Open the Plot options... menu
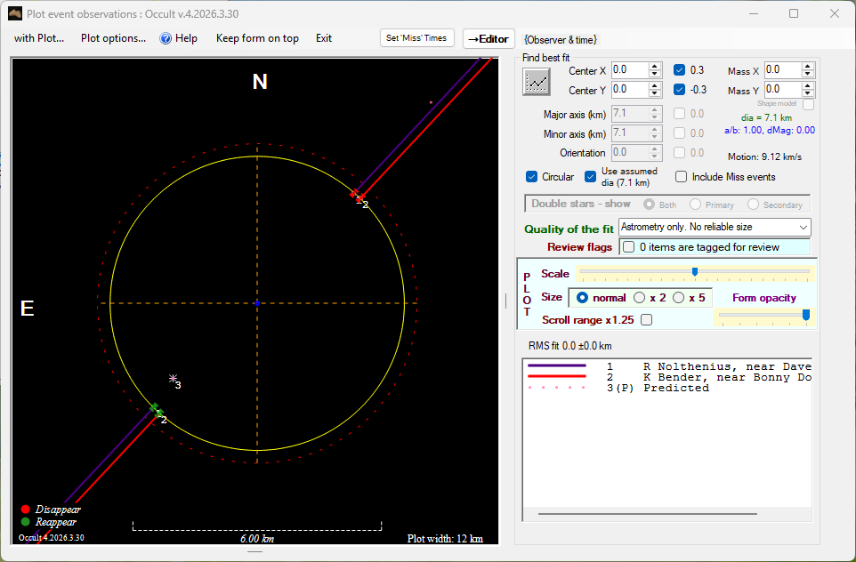The height and width of the screenshot is (562, 856). 114,38
